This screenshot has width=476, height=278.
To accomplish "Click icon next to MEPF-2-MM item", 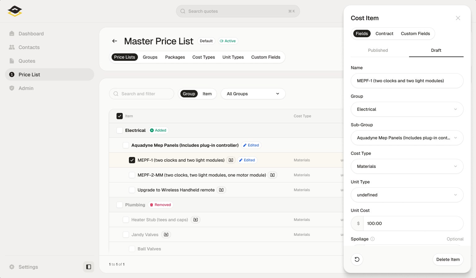I will tap(272, 175).
